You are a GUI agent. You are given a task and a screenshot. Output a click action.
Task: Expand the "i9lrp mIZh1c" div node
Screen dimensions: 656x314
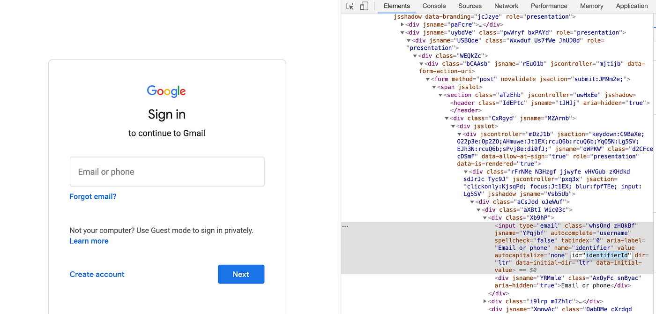pos(485,301)
